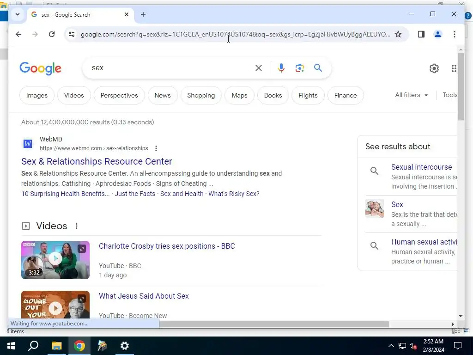Go back to the previous page

(18, 34)
